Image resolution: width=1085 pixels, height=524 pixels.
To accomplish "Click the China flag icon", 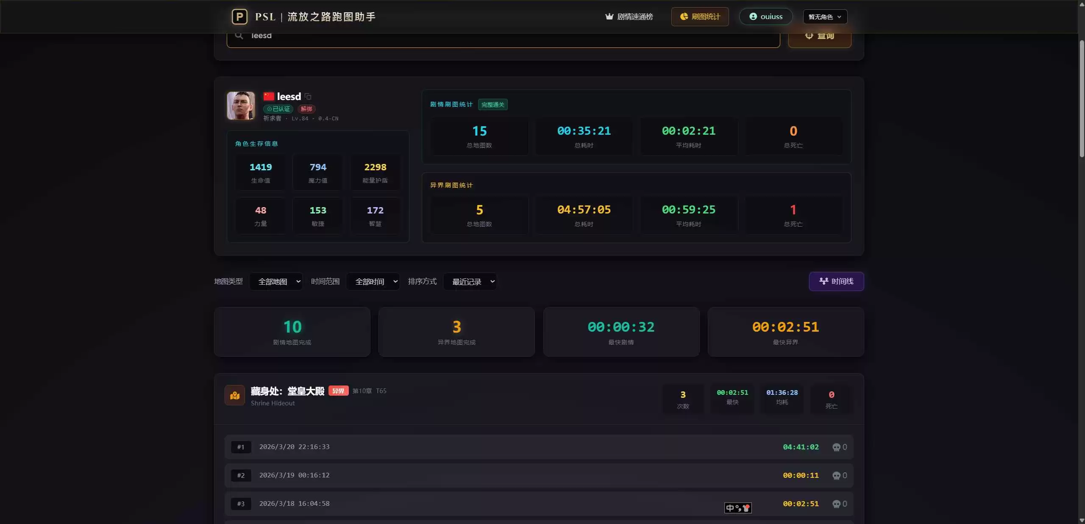I will [x=268, y=97].
